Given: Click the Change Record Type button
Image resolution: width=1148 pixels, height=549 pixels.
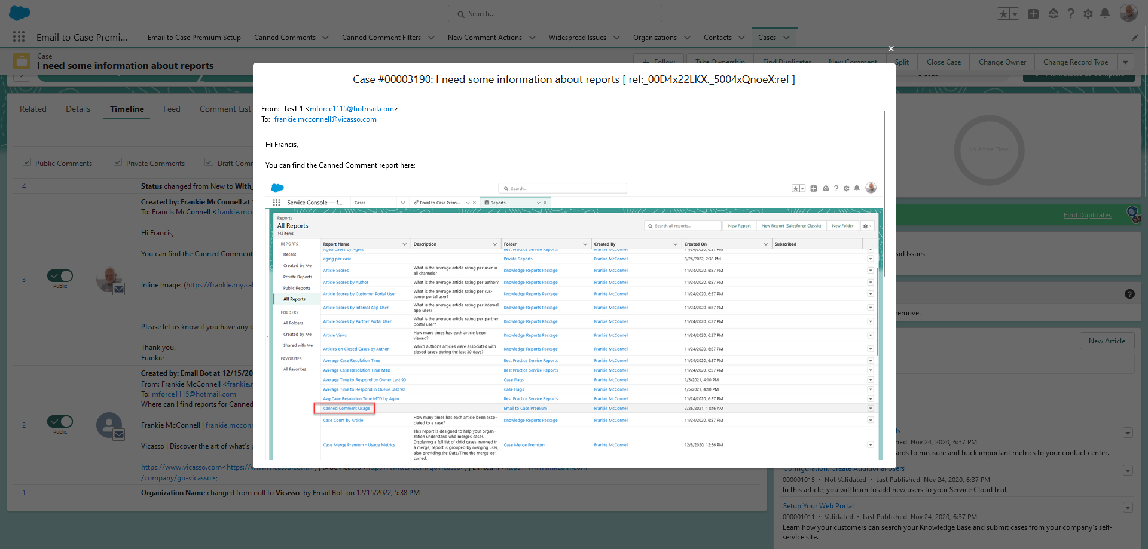Looking at the screenshot, I should [1075, 62].
